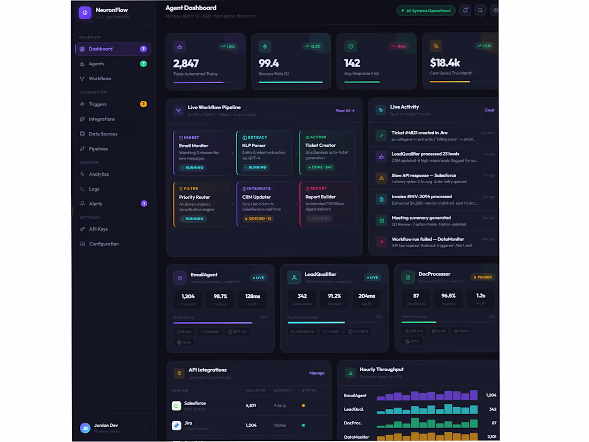Click the Jordan Dev JD avatar
Image resolution: width=589 pixels, height=442 pixels.
click(x=85, y=428)
